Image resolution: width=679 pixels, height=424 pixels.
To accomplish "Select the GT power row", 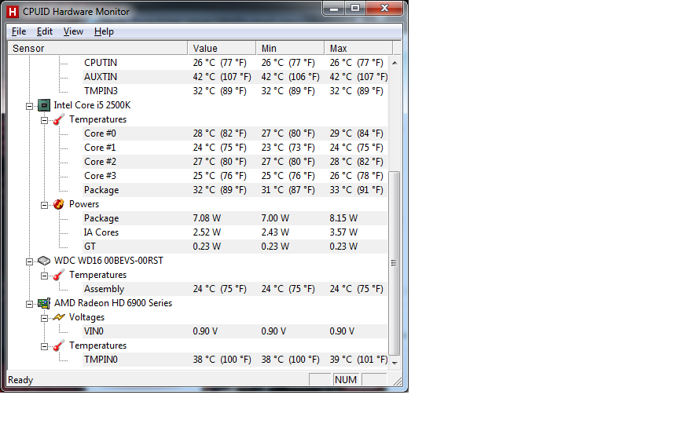I will pos(235,247).
